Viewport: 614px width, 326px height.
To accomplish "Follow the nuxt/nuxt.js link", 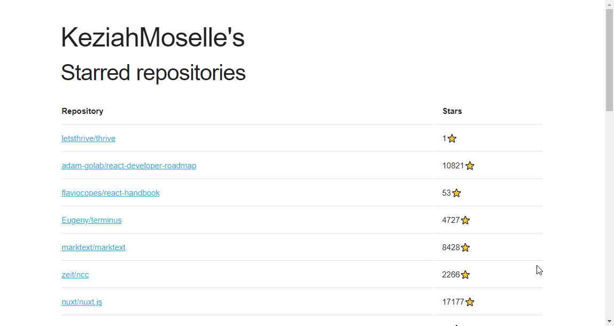I will pyautogui.click(x=82, y=302).
